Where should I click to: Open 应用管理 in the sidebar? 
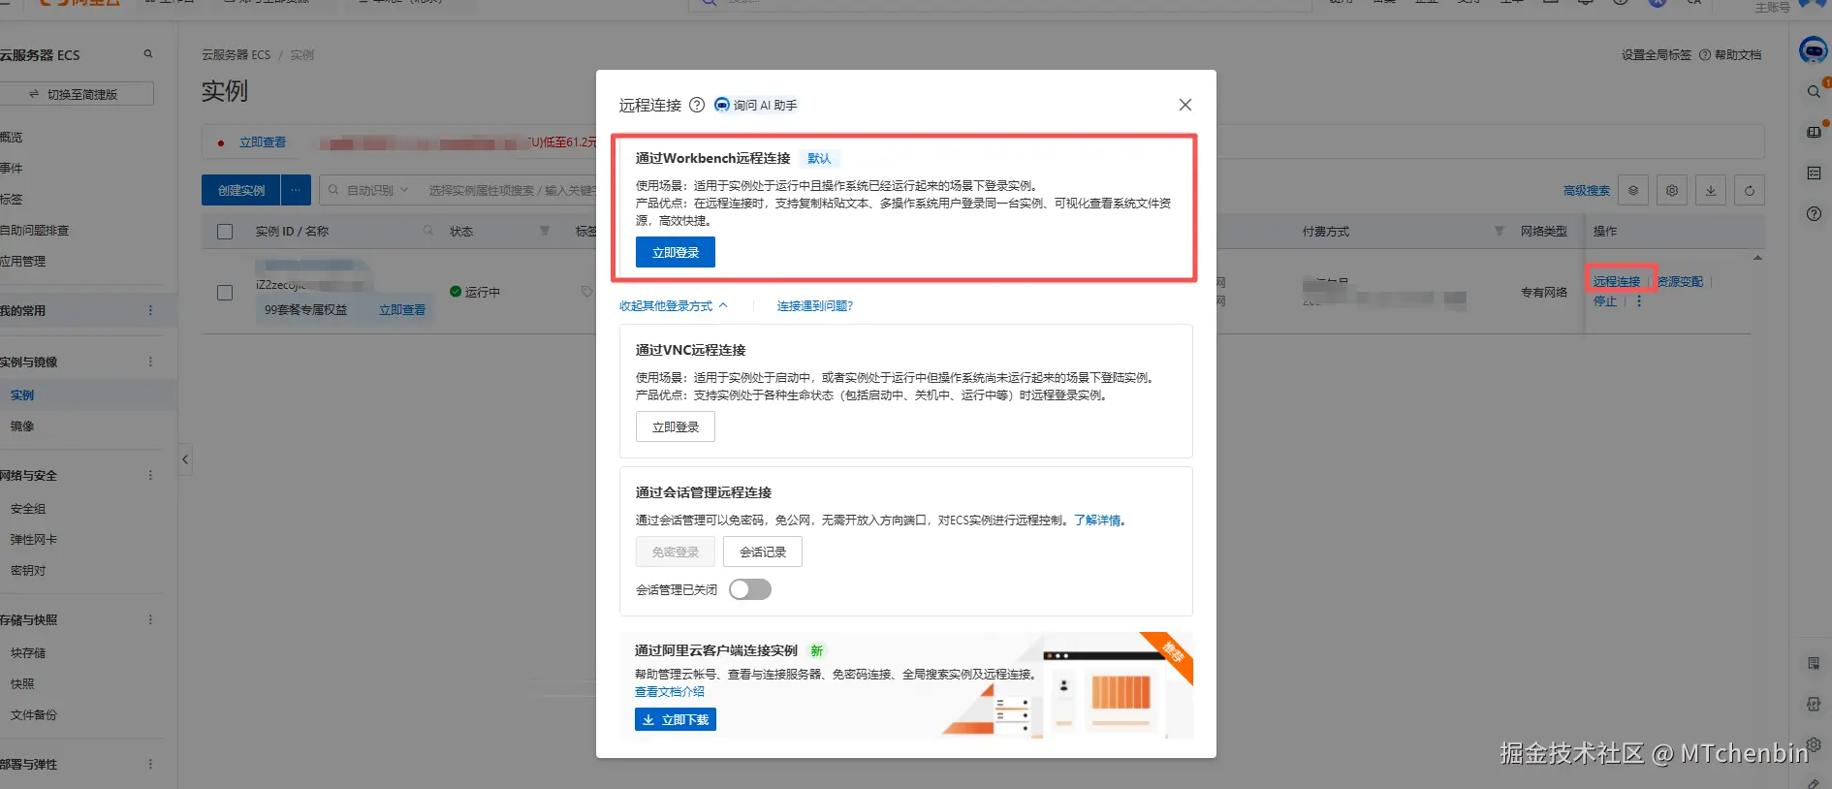23,261
